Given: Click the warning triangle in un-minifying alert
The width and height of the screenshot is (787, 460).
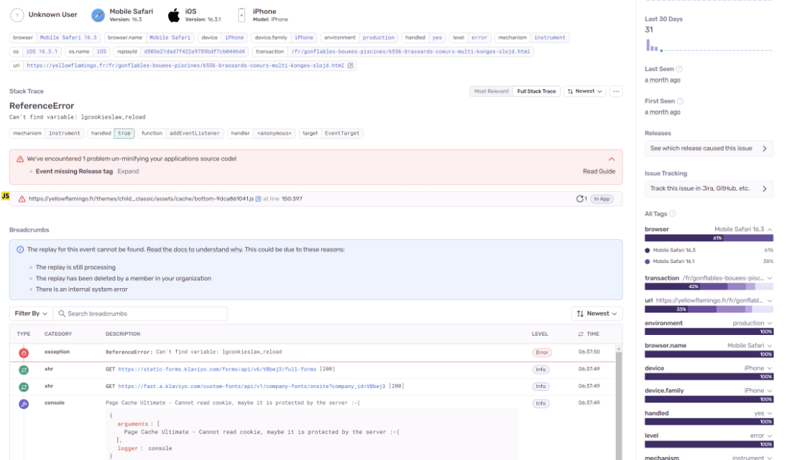Looking at the screenshot, I should (20, 159).
